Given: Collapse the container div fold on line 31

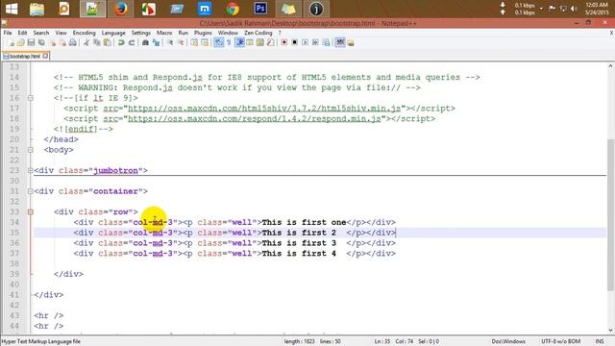Looking at the screenshot, I should tap(30, 191).
